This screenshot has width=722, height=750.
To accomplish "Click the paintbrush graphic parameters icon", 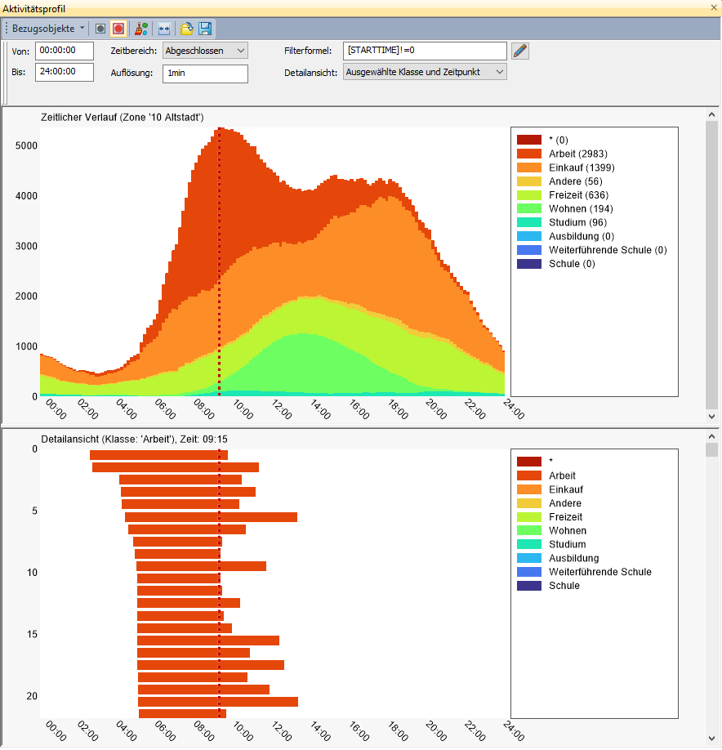I will 140,29.
